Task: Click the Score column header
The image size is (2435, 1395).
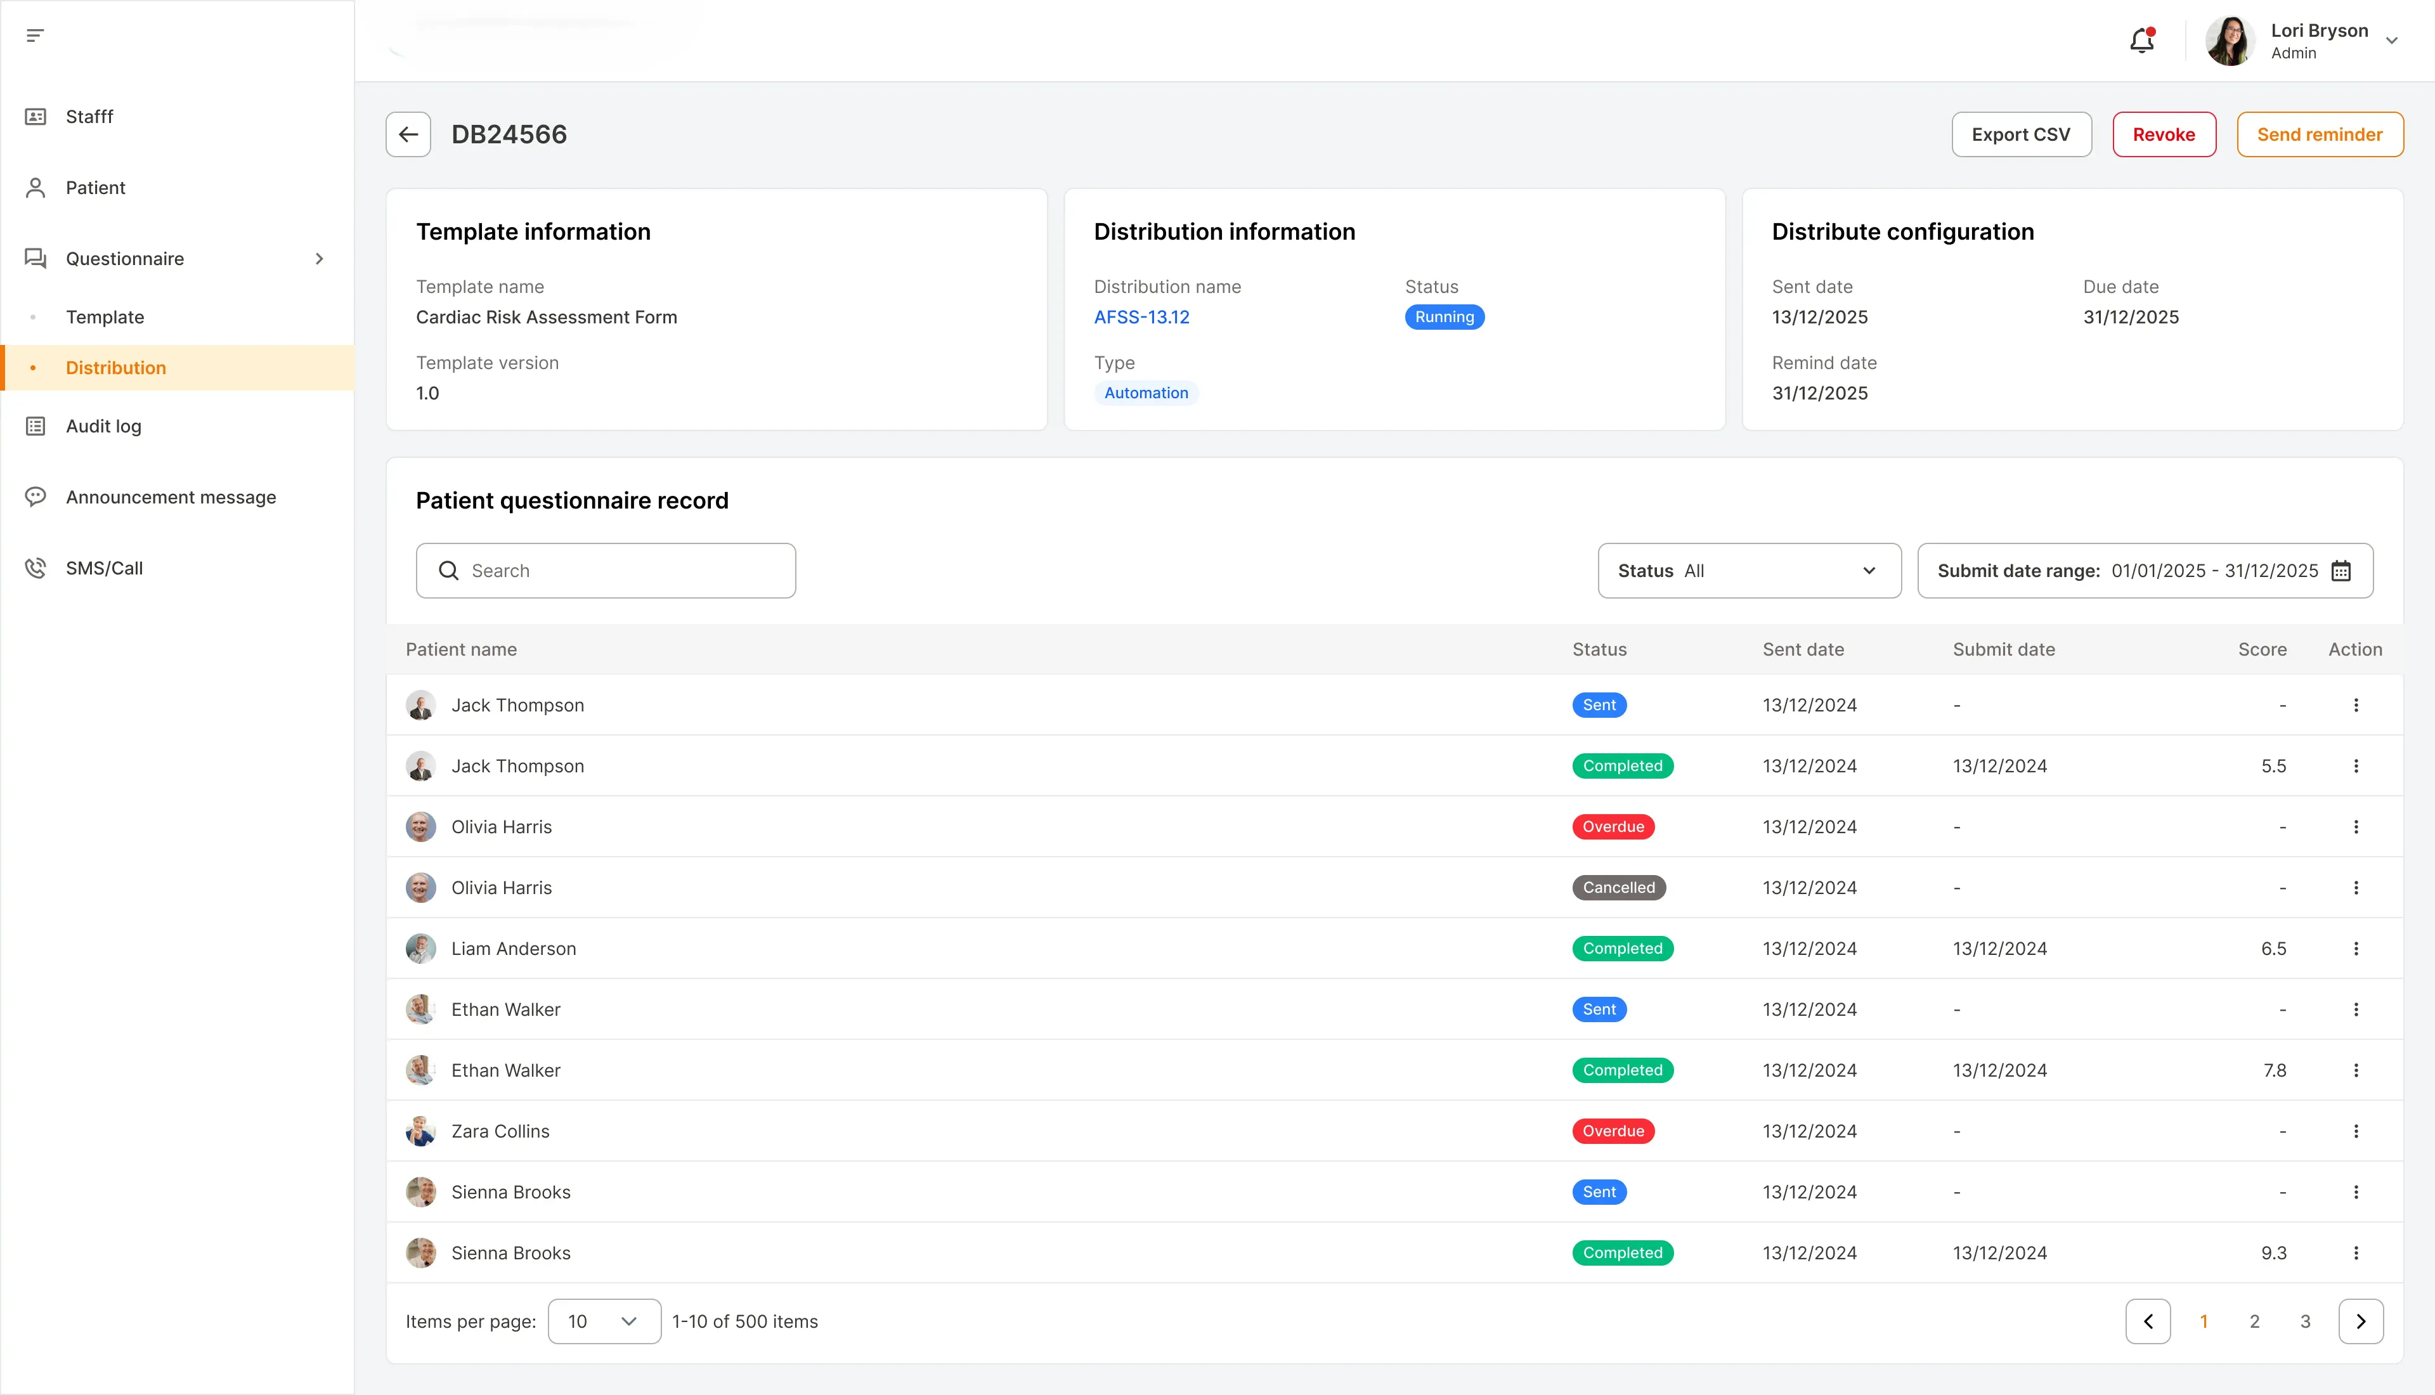Action: tap(2262, 649)
